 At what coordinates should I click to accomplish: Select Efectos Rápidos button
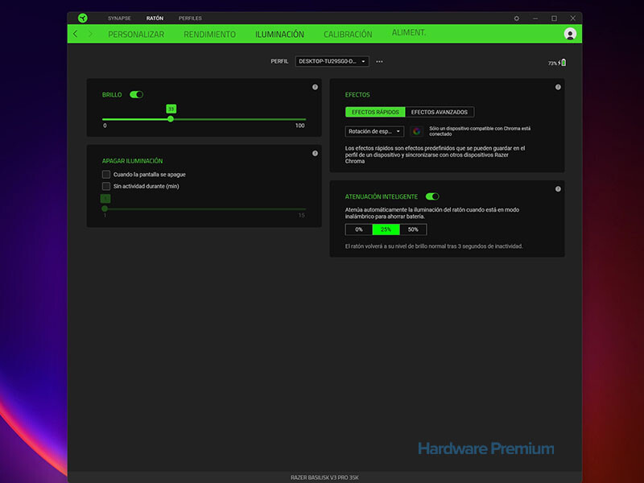coord(375,112)
